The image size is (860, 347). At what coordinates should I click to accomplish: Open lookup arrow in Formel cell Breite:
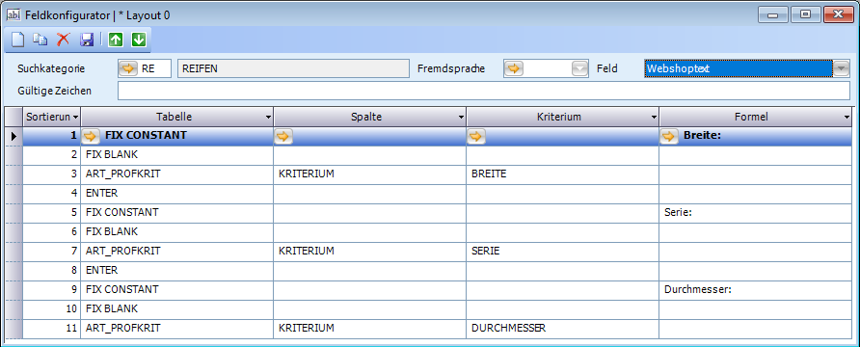[669, 136]
